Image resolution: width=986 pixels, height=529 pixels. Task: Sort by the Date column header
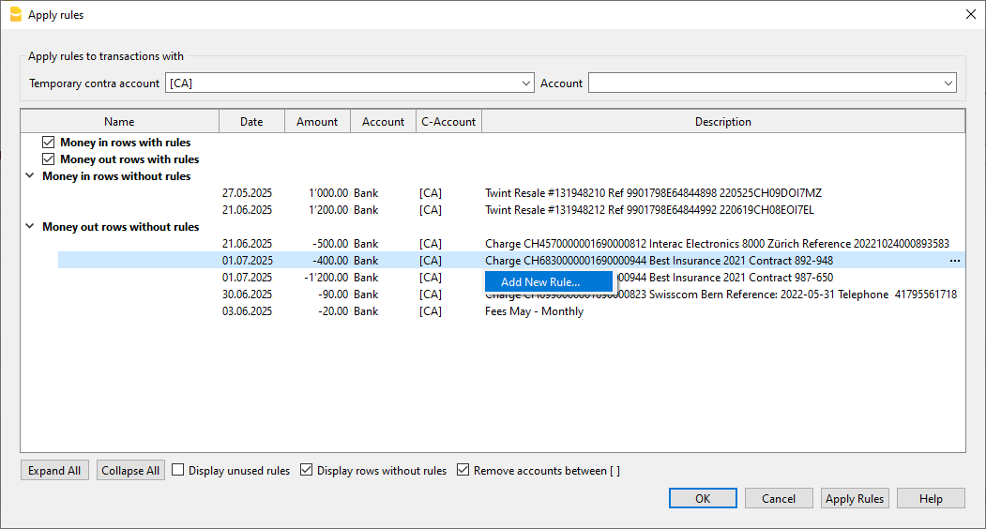[x=251, y=122]
